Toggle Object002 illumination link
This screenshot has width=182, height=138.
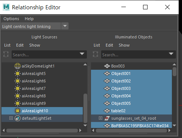[131, 81]
